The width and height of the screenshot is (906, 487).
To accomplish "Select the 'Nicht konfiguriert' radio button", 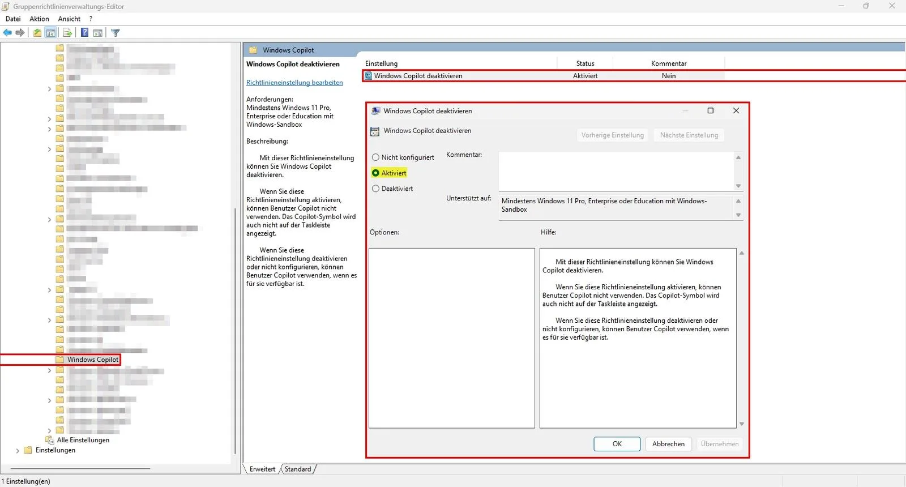I will [x=375, y=157].
